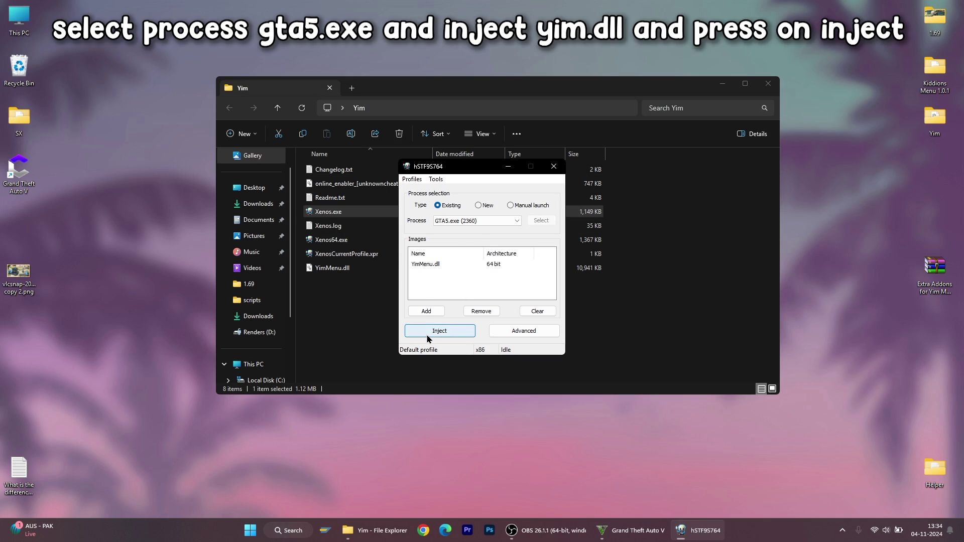
Task: Select the Manual launch type
Action: [x=528, y=205]
